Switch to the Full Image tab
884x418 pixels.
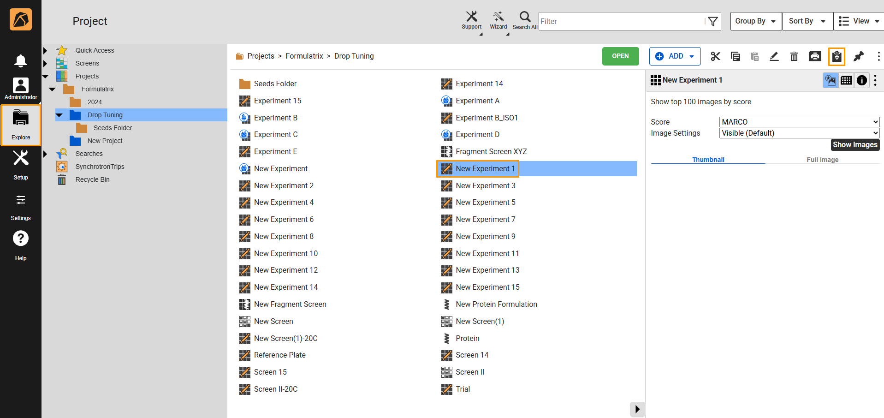click(x=822, y=160)
